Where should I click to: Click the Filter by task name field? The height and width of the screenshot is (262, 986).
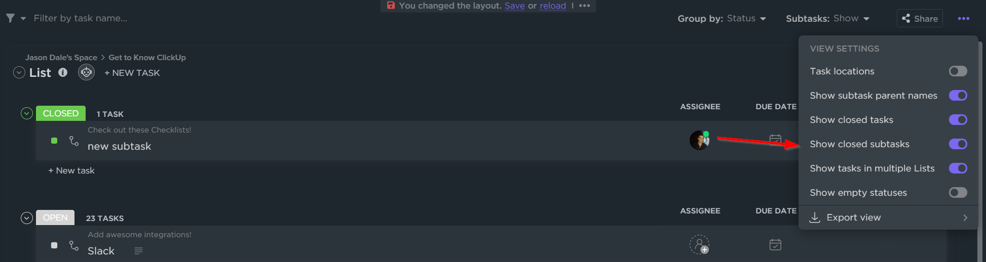80,18
